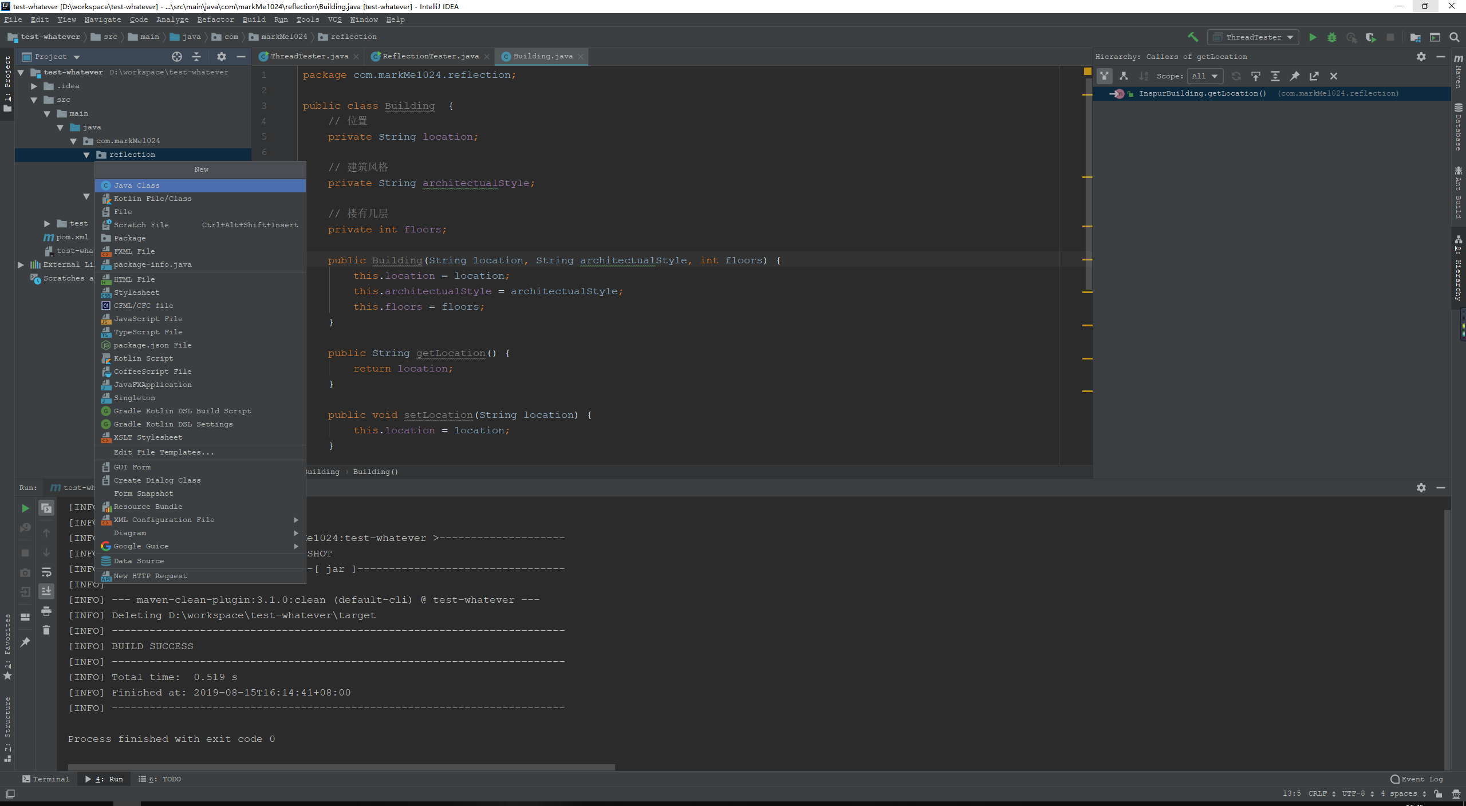
Task: Open the Terminal tool window button
Action: (x=46, y=779)
